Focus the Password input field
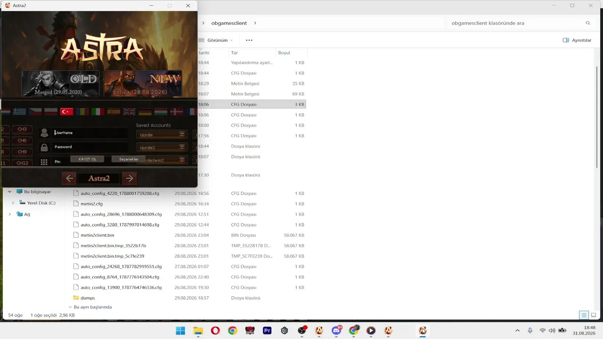This screenshot has width=603, height=339. (90, 147)
